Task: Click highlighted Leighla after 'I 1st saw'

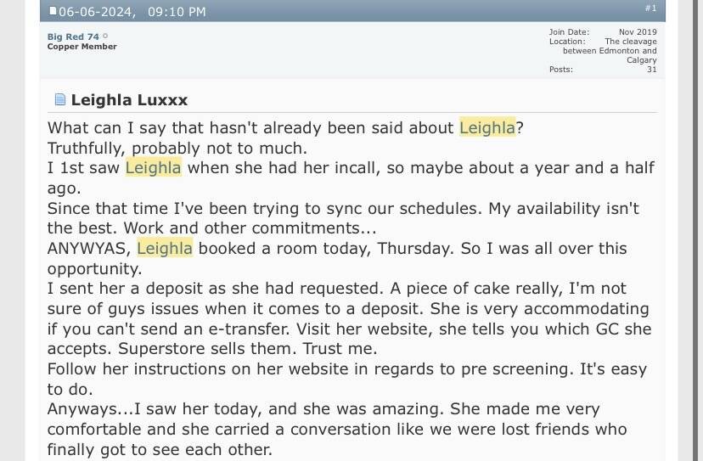Action: click(x=154, y=168)
